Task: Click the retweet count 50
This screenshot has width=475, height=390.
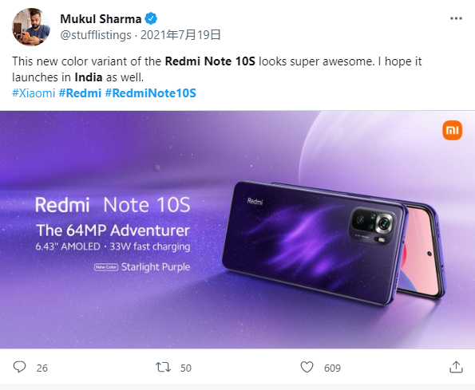Action: point(186,368)
